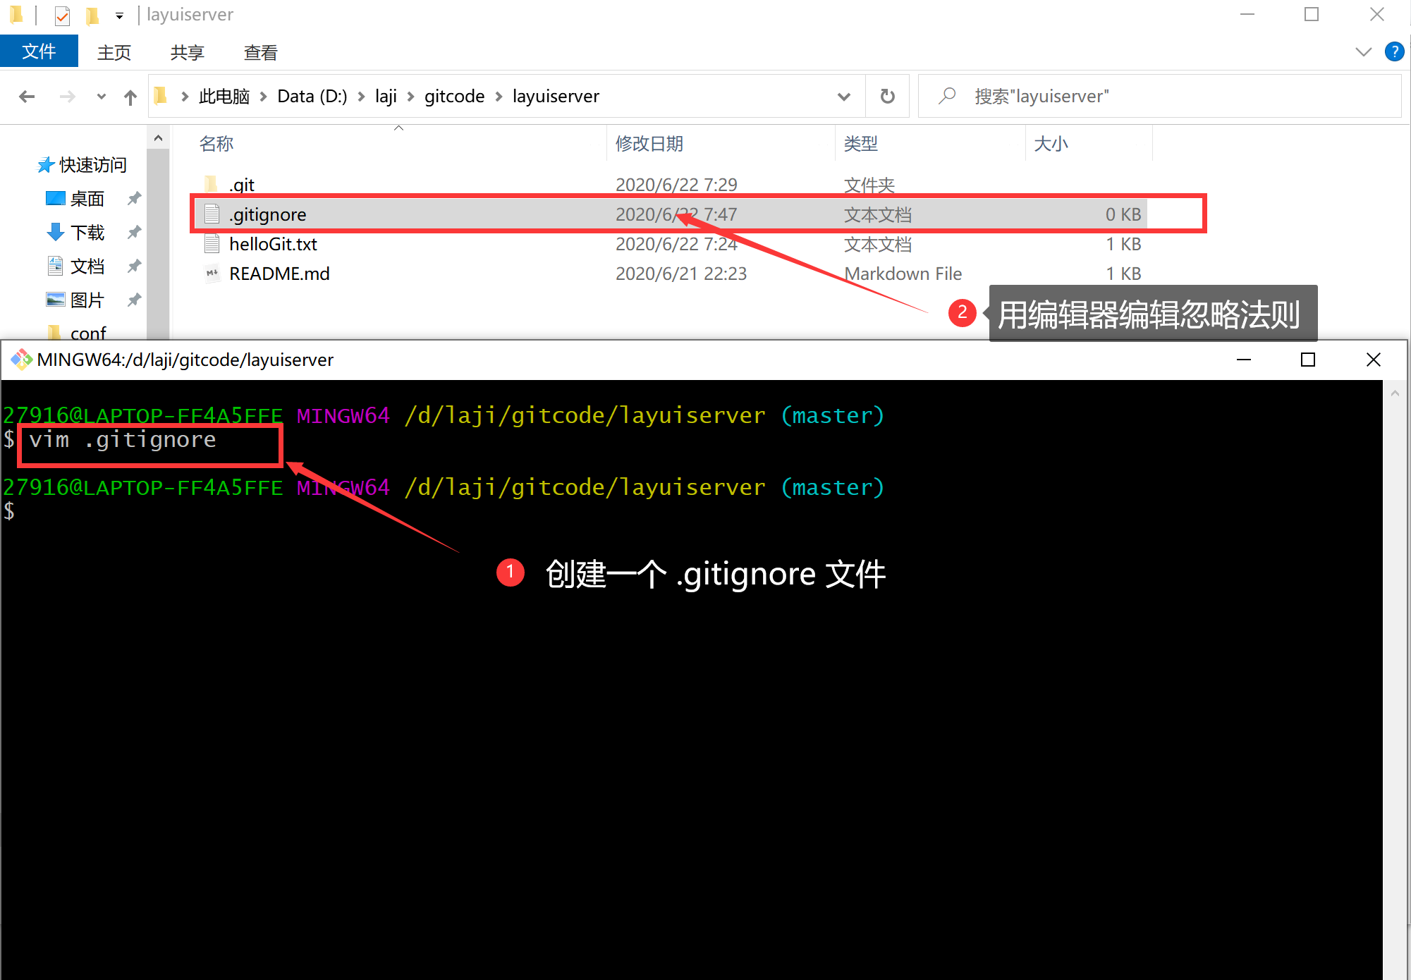Image resolution: width=1411 pixels, height=980 pixels.
Task: Select the .gitignore file
Action: [267, 214]
